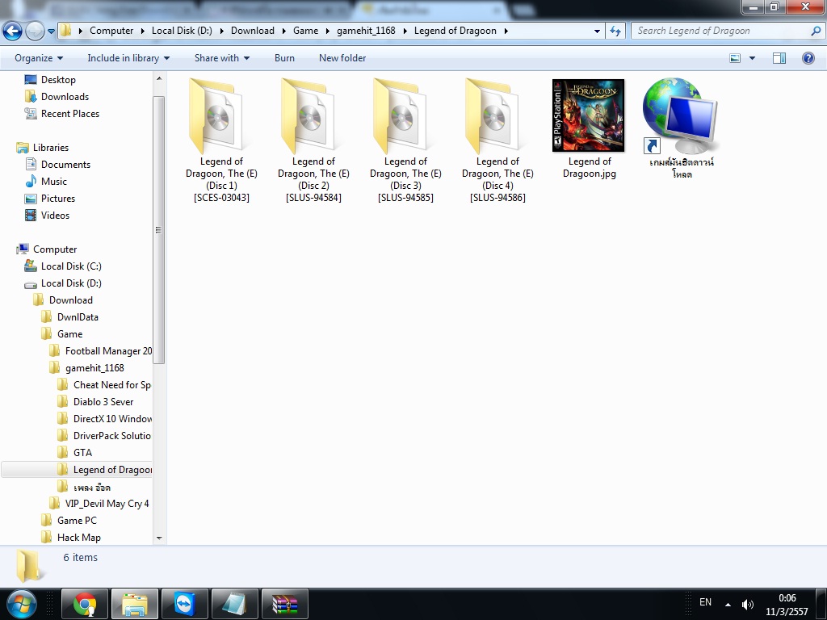Toggle the preview pane

[779, 58]
